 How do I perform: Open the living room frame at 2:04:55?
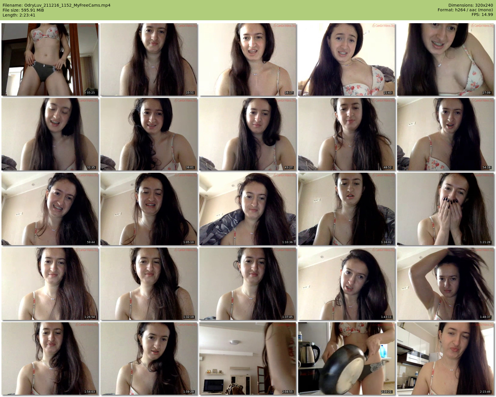coord(247,358)
